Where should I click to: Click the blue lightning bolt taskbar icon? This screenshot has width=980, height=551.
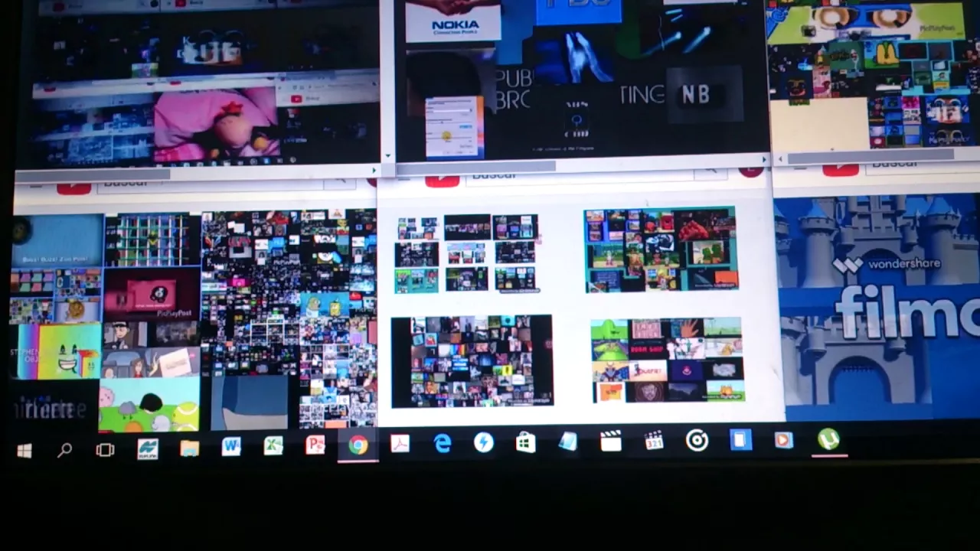[x=484, y=442]
